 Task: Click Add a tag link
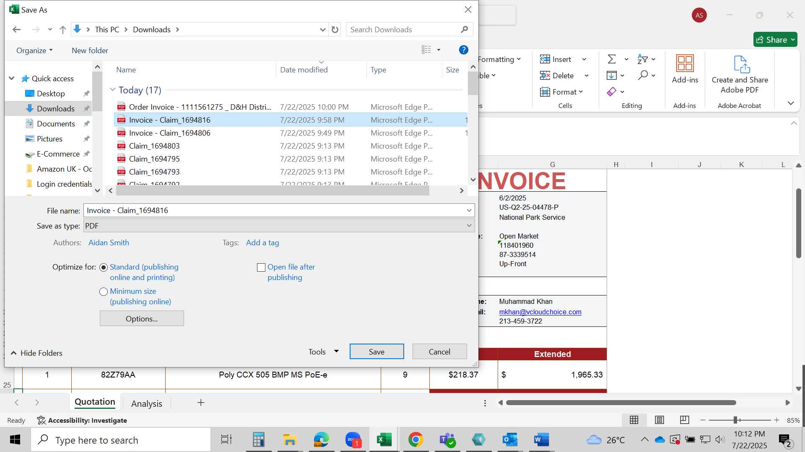[x=262, y=243]
